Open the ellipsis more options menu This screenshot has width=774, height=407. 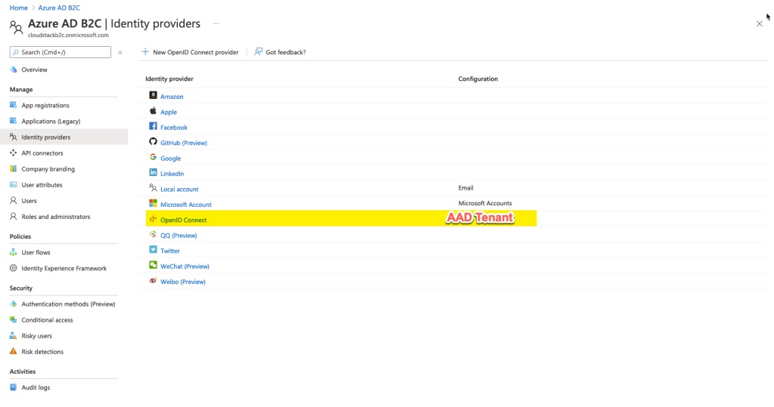pos(216,23)
